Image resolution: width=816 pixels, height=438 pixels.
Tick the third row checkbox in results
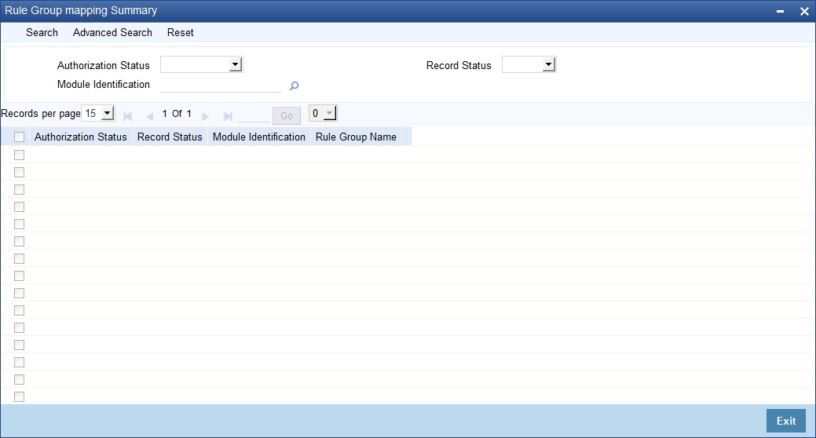point(20,189)
